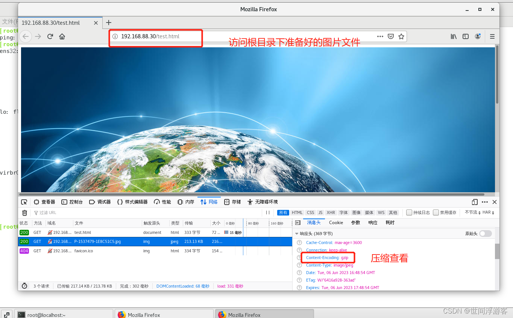The height and width of the screenshot is (318, 513).
Task: Switch to the 查看器 inspector tab
Action: pyautogui.click(x=44, y=202)
